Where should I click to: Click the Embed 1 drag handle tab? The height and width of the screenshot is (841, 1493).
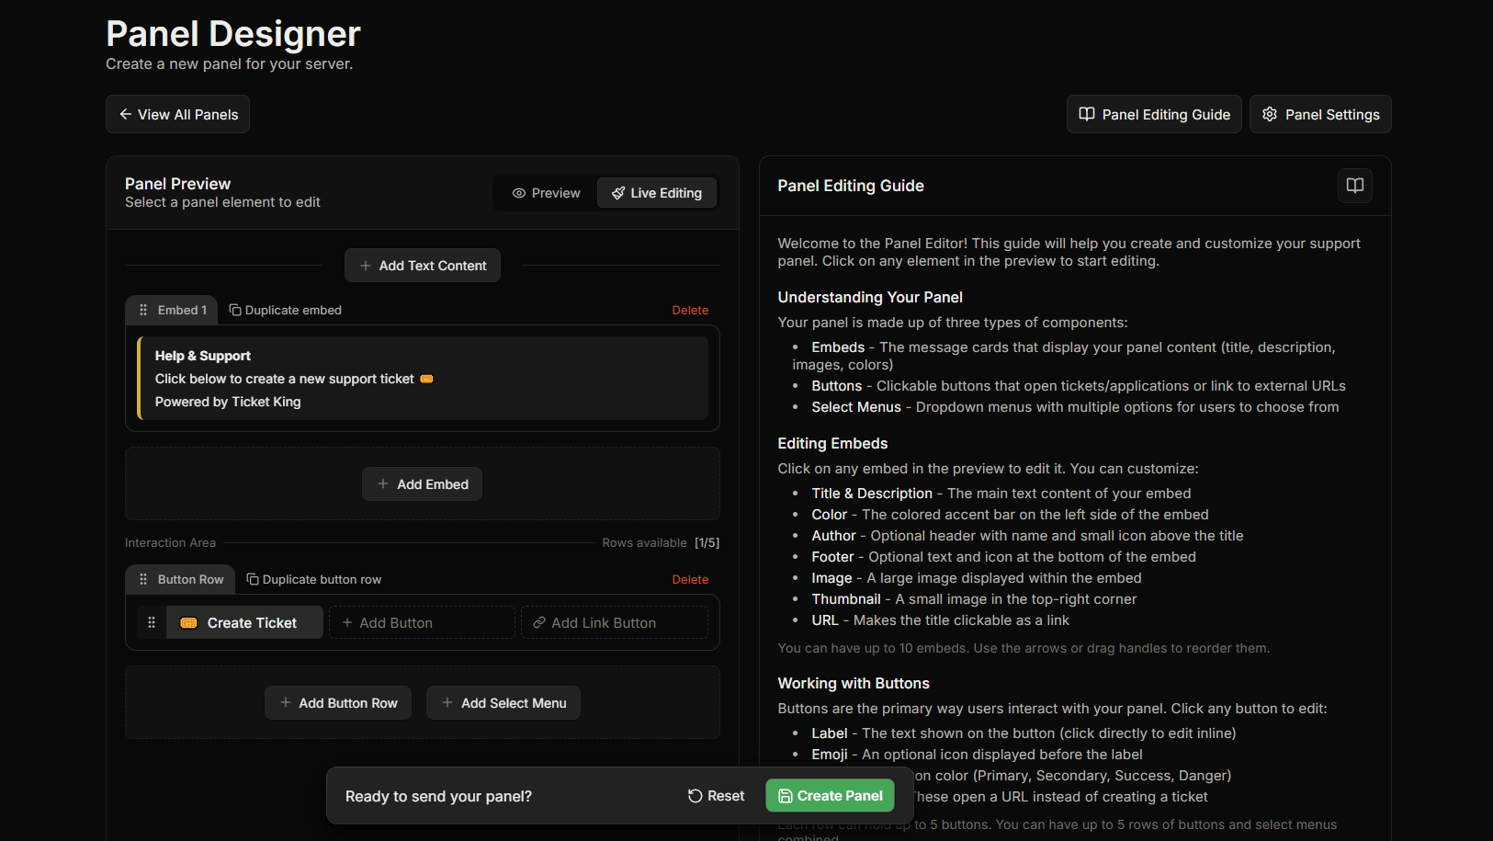pos(172,310)
